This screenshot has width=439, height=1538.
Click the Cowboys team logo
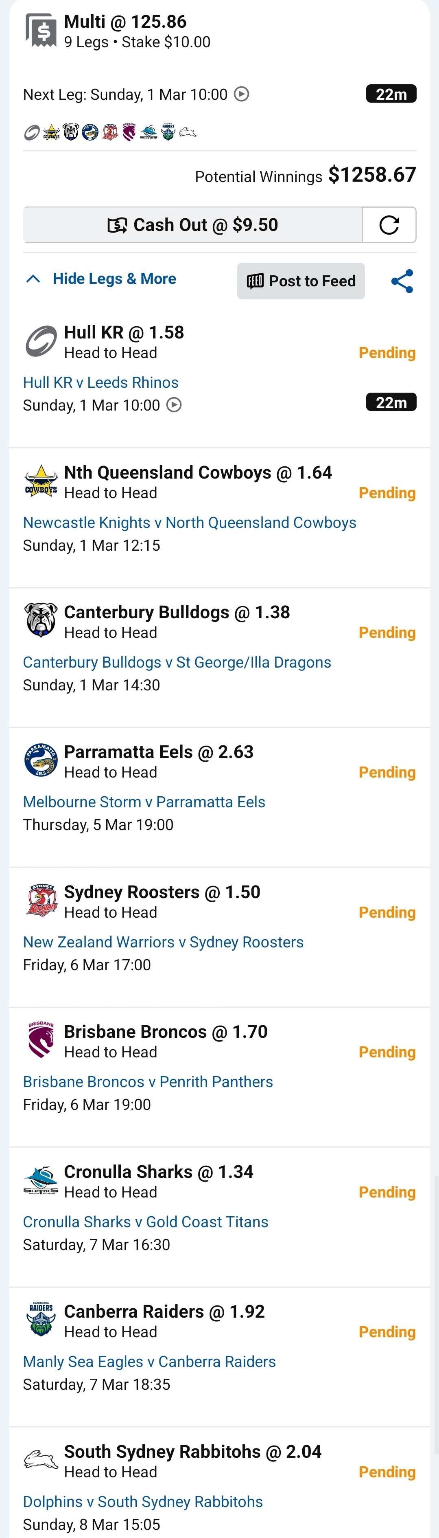(41, 481)
